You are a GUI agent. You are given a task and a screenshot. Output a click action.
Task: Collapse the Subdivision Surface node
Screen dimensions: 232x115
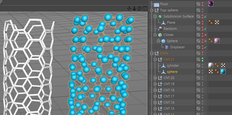coord(155,17)
